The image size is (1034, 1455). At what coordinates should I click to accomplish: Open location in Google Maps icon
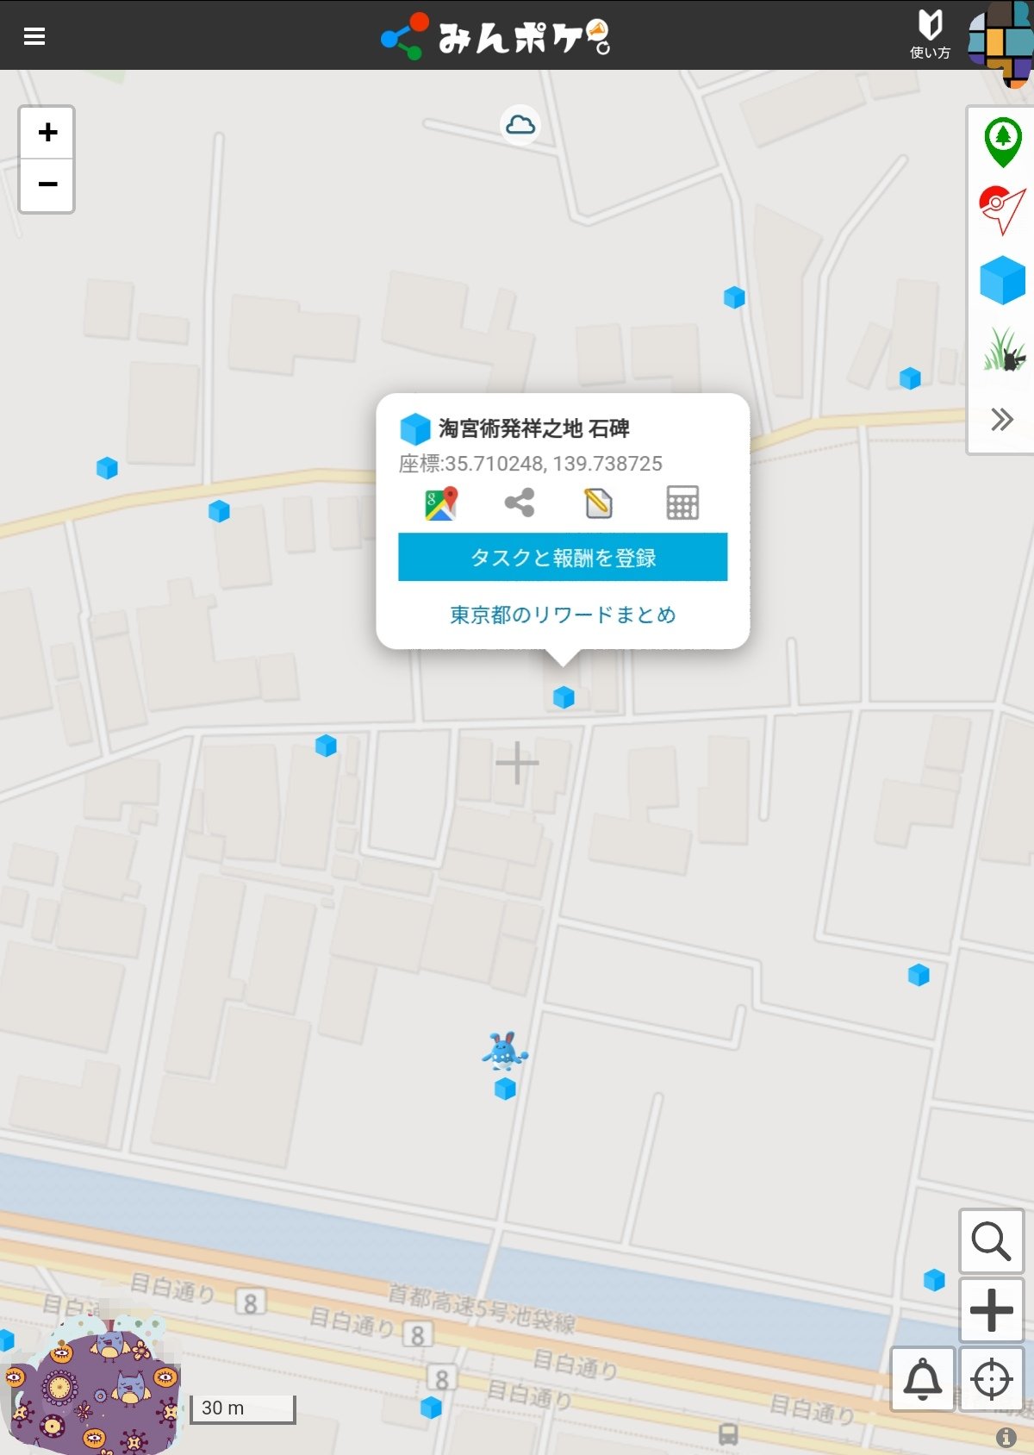point(441,503)
